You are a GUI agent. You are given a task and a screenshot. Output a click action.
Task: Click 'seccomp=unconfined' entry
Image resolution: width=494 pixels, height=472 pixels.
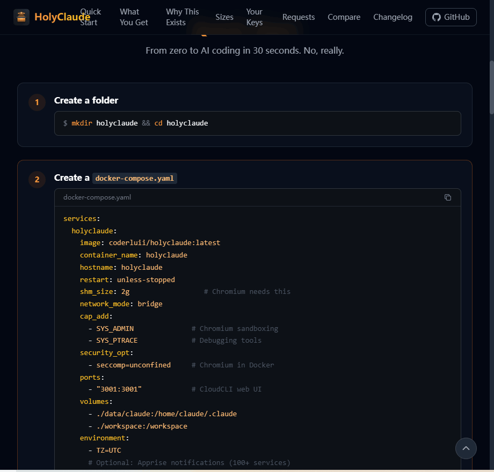[x=134, y=365]
